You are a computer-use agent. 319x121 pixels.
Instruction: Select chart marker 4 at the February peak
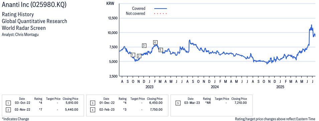coord(155,42)
